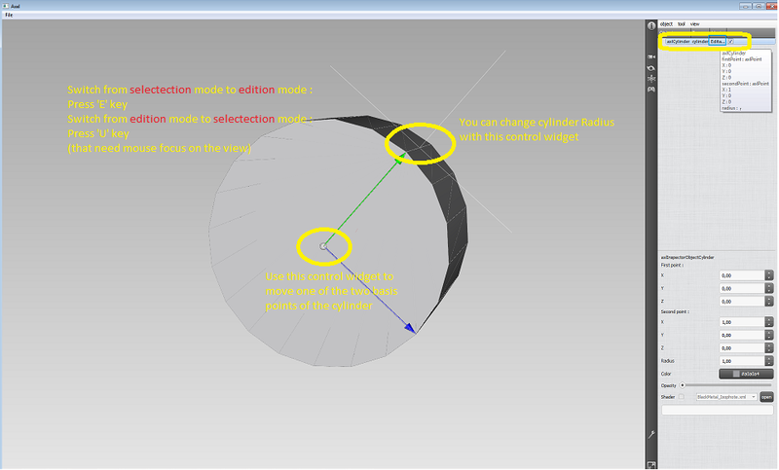Open the shader file dropdown
779x470 pixels.
[x=726, y=397]
